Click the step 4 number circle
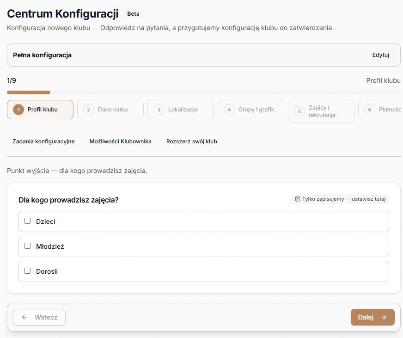 (229, 110)
